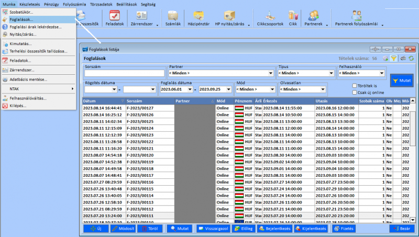Click the Visszaigazol button
This screenshot has width=419, height=237.
click(213, 229)
